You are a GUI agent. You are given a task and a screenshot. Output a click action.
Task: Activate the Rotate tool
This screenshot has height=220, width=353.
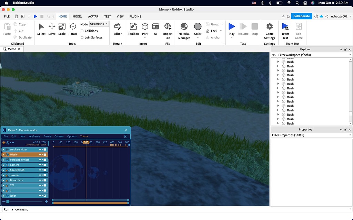73,29
